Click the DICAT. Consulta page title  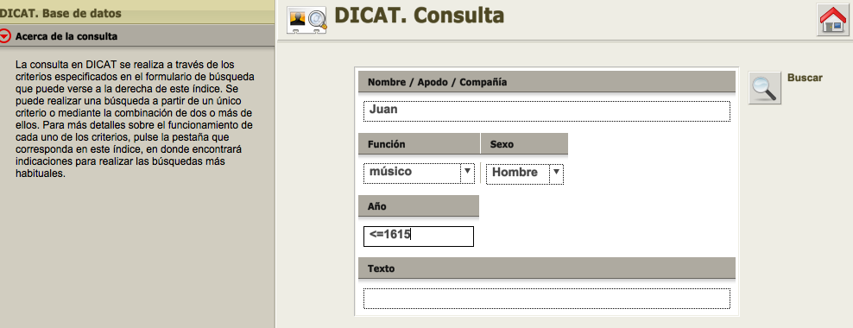(420, 16)
